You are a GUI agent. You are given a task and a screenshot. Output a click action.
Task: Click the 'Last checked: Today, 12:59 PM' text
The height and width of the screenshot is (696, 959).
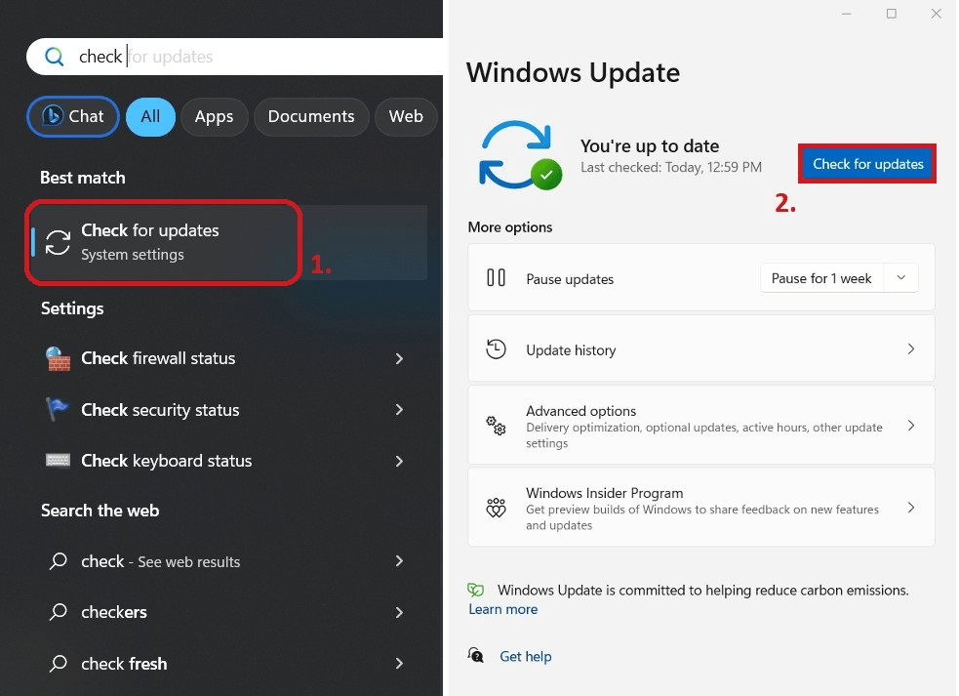[x=671, y=167]
